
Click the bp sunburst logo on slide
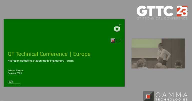(x=117, y=28)
